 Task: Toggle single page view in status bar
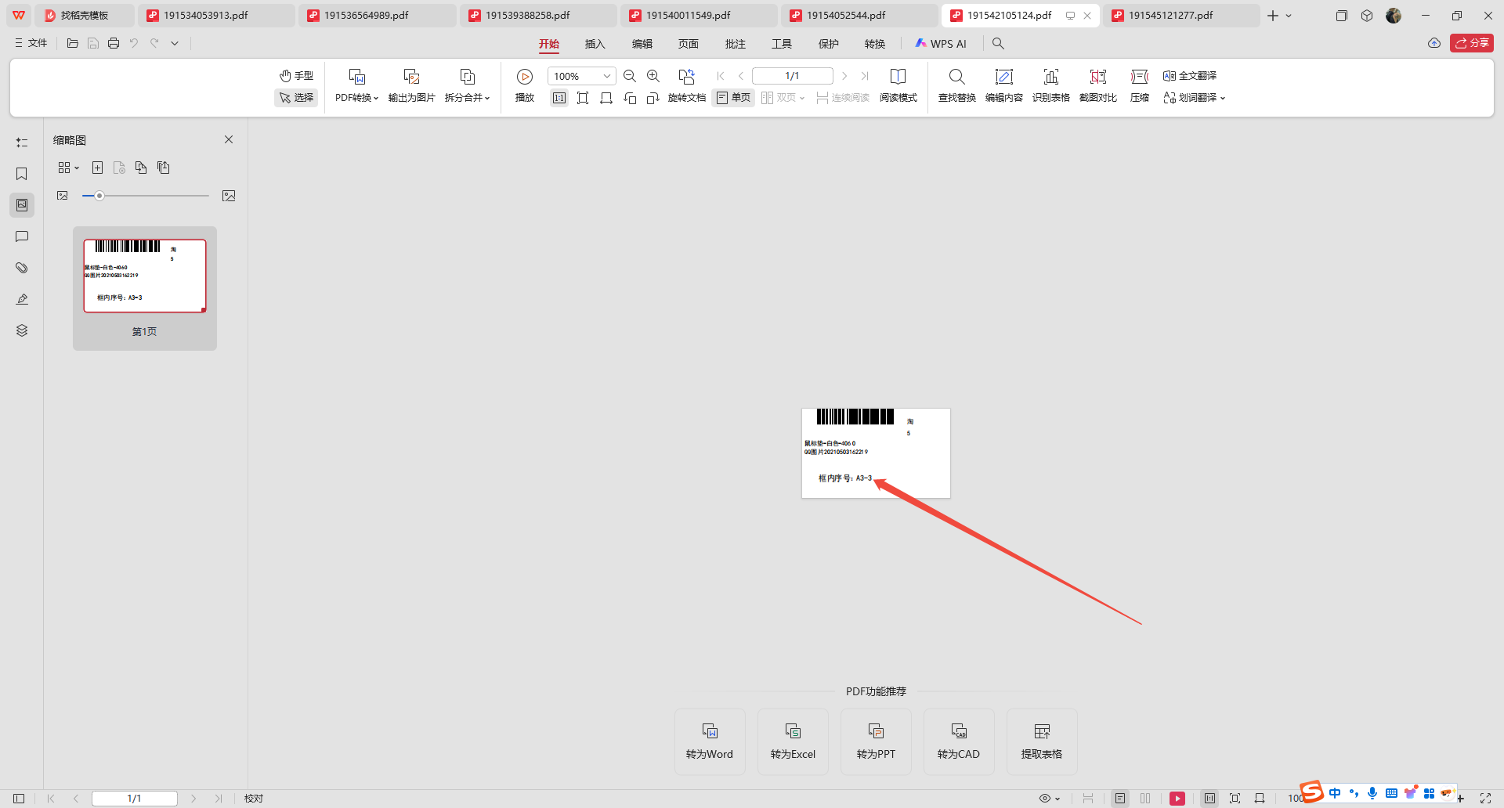tap(1120, 799)
